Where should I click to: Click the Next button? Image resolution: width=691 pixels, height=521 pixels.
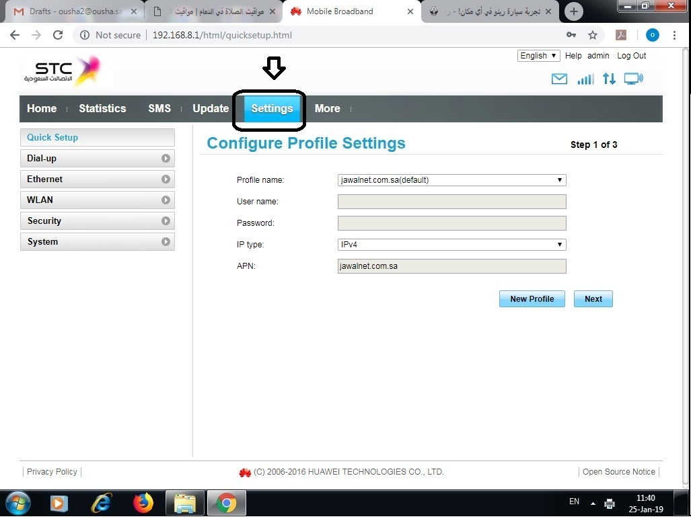[593, 299]
